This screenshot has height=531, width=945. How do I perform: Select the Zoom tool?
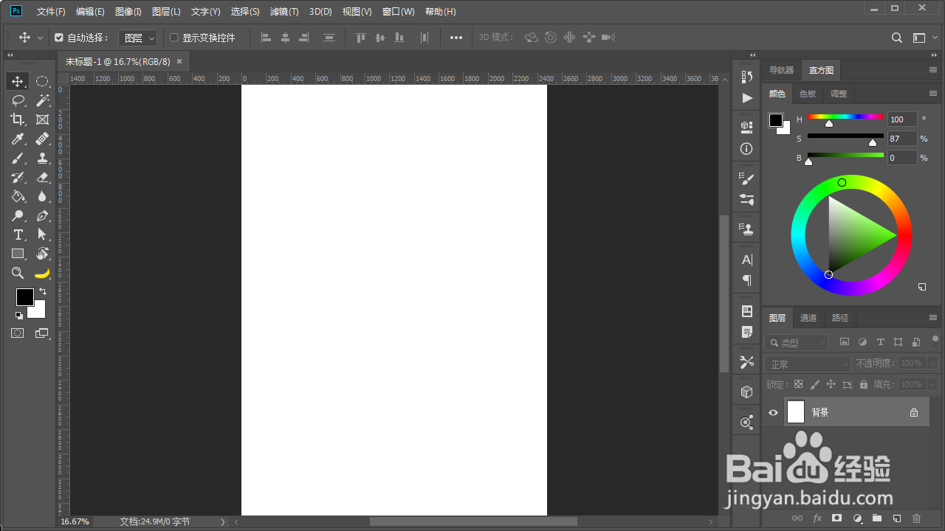coord(18,273)
